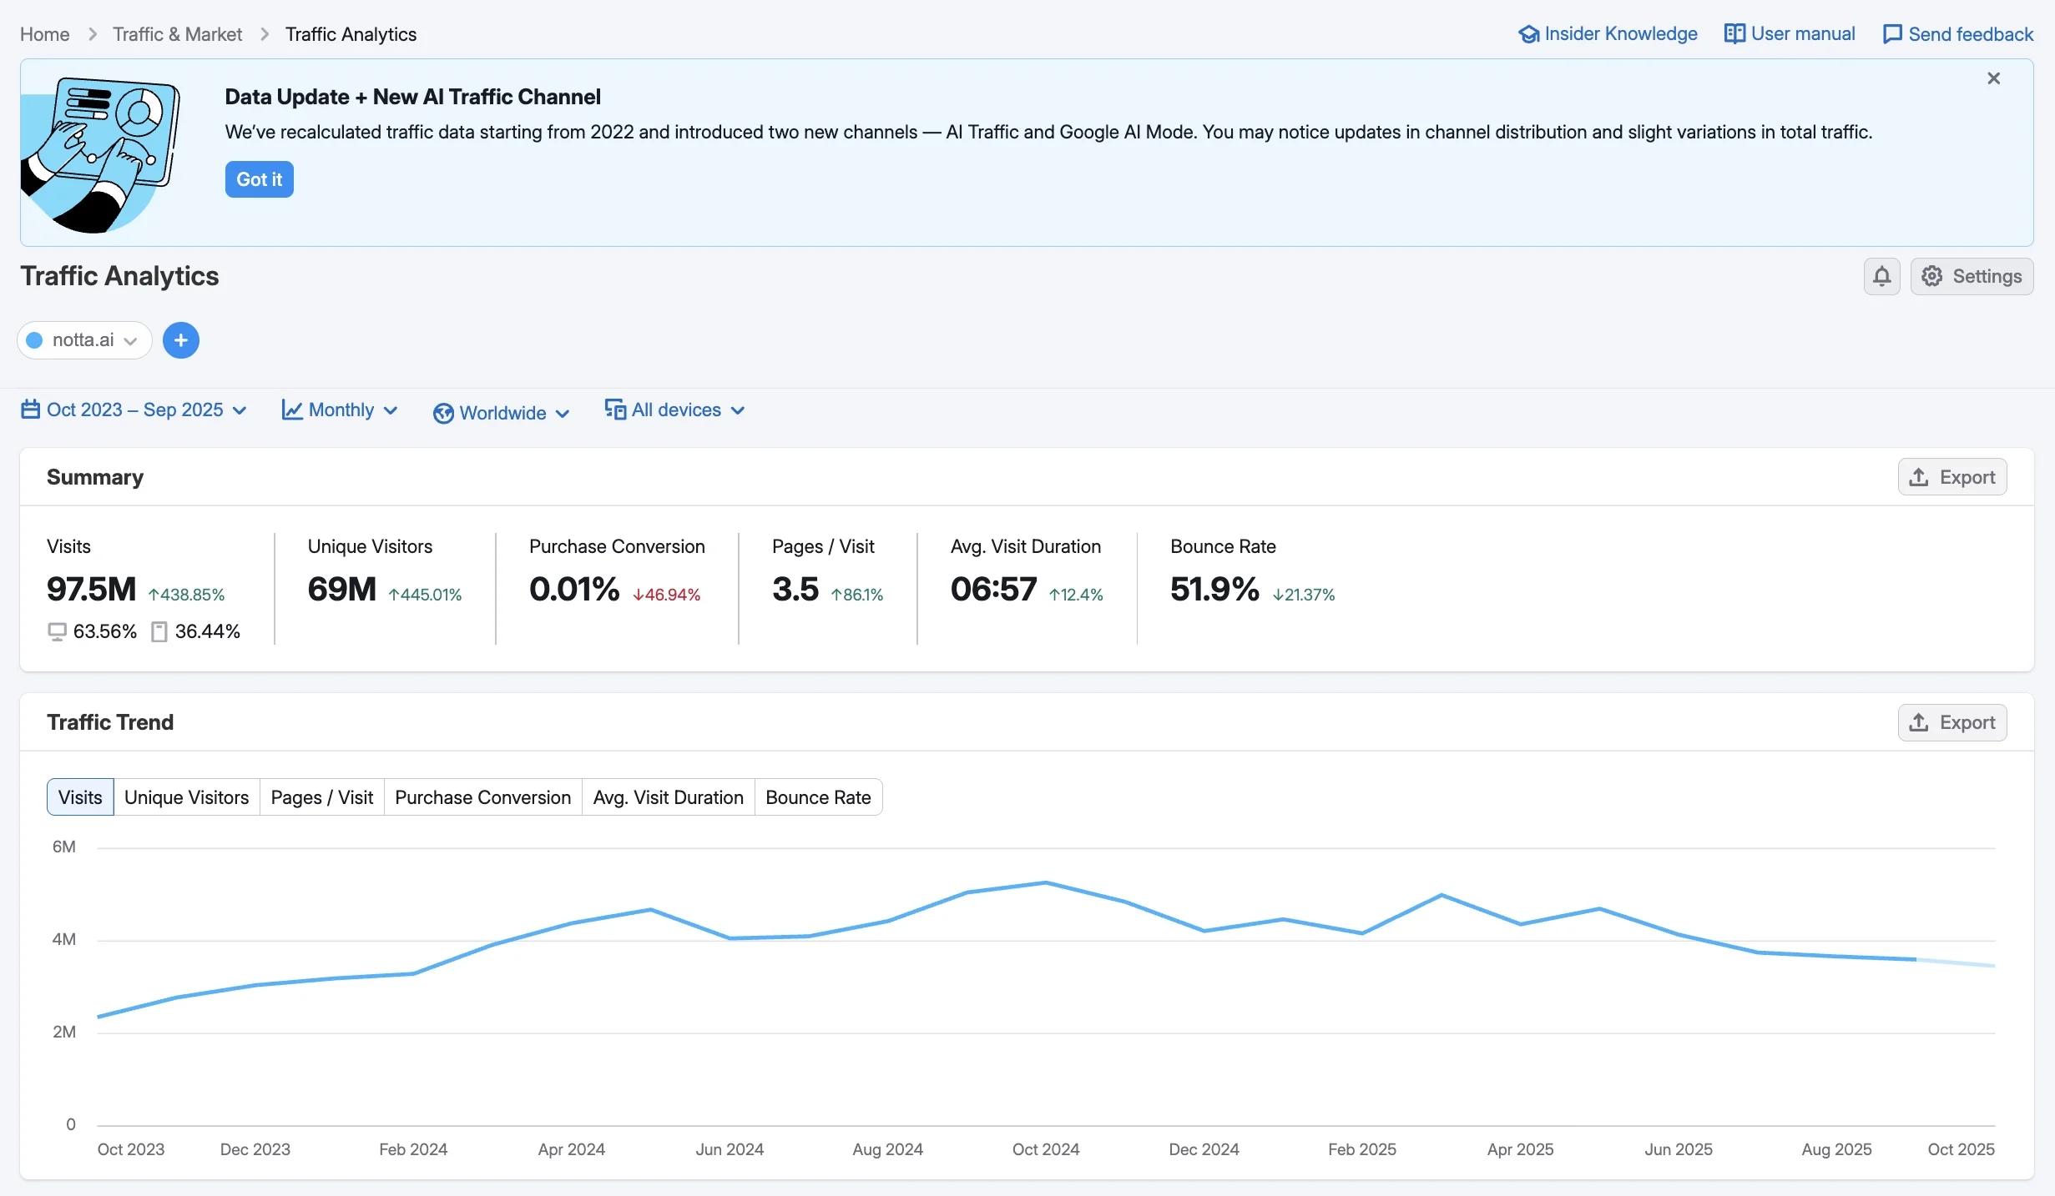This screenshot has width=2055, height=1196.
Task: Export the Summary data
Action: coord(1951,476)
